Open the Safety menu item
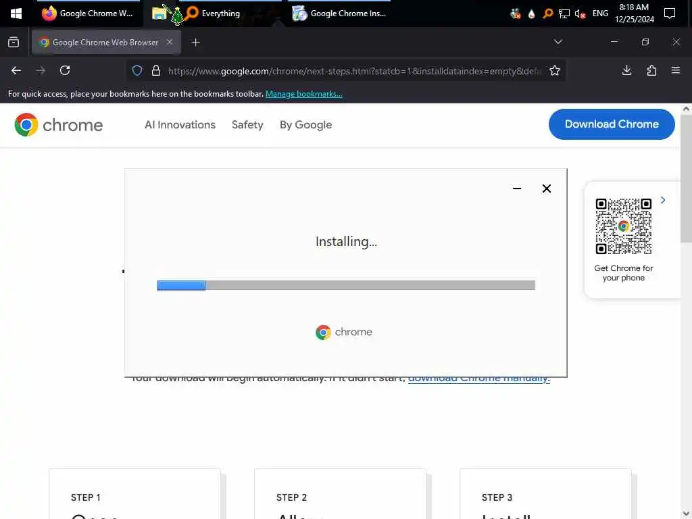 tap(247, 125)
